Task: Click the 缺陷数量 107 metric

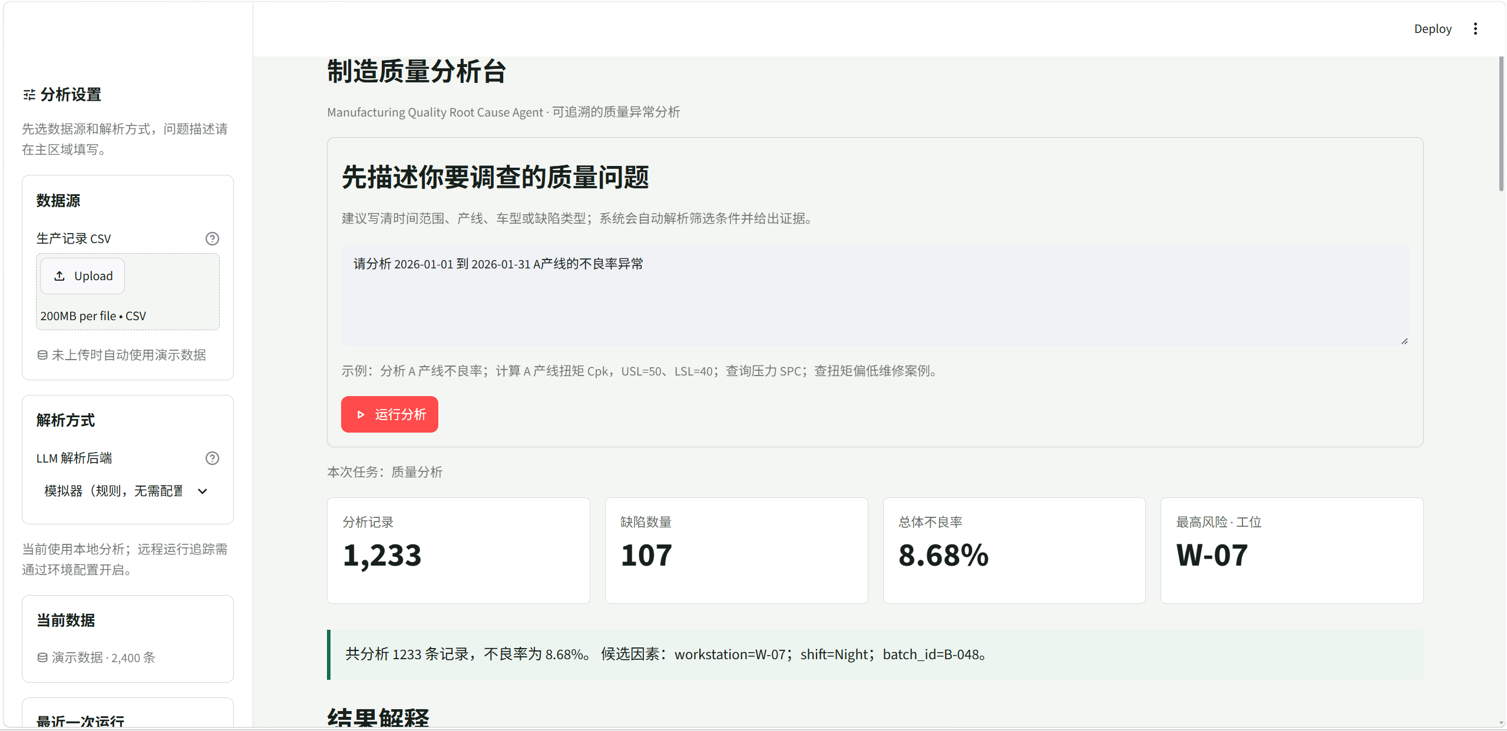Action: [x=736, y=550]
